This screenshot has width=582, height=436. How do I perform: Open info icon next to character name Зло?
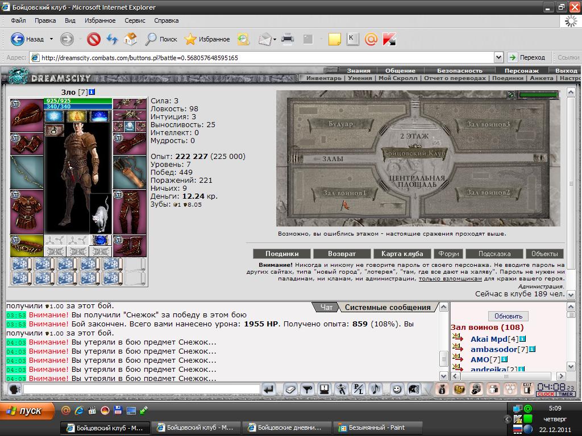tap(92, 92)
